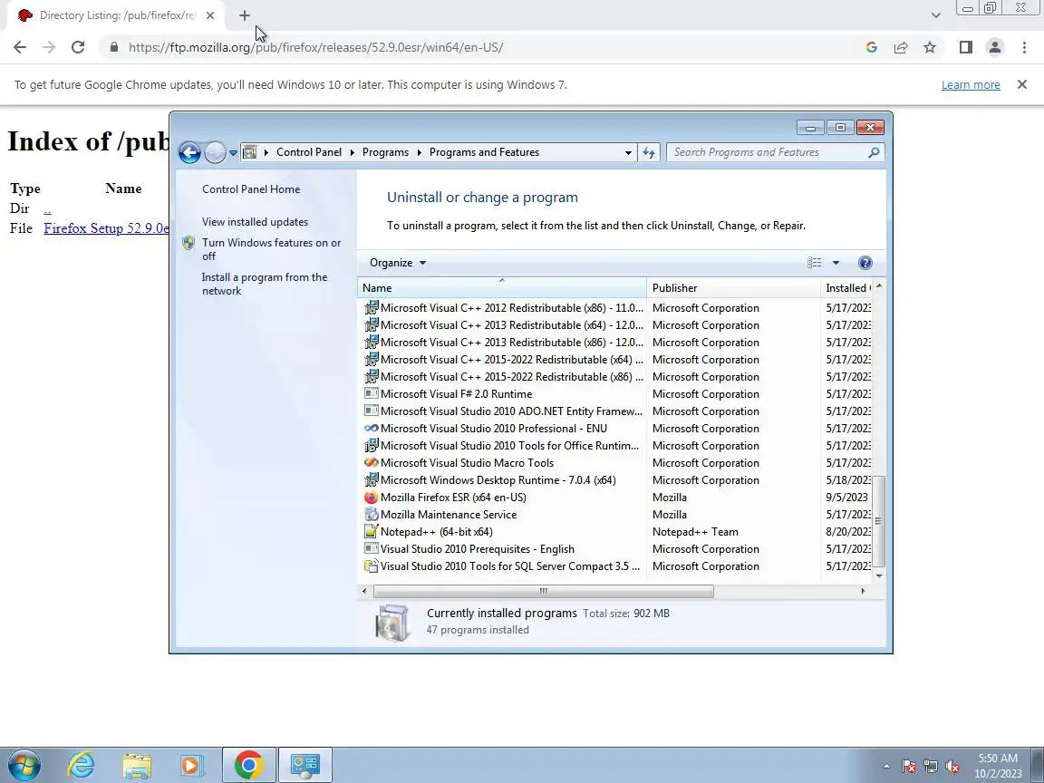The width and height of the screenshot is (1044, 783).
Task: Click the Chrome address bar URL
Action: coord(315,47)
